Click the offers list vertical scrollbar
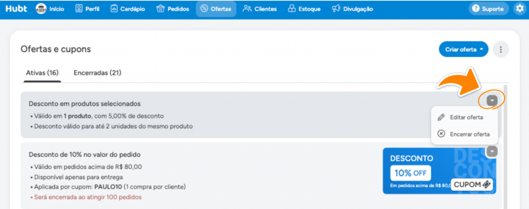The width and height of the screenshot is (529, 209). [505, 146]
